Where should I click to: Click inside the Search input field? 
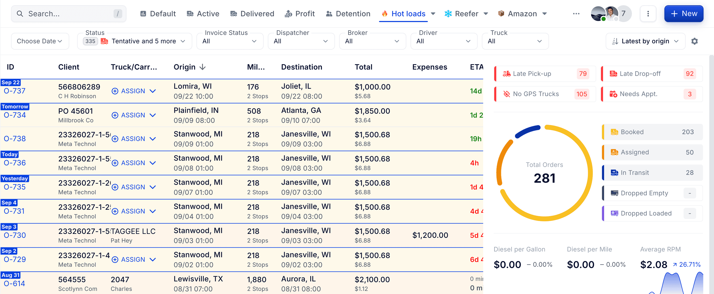(x=68, y=14)
